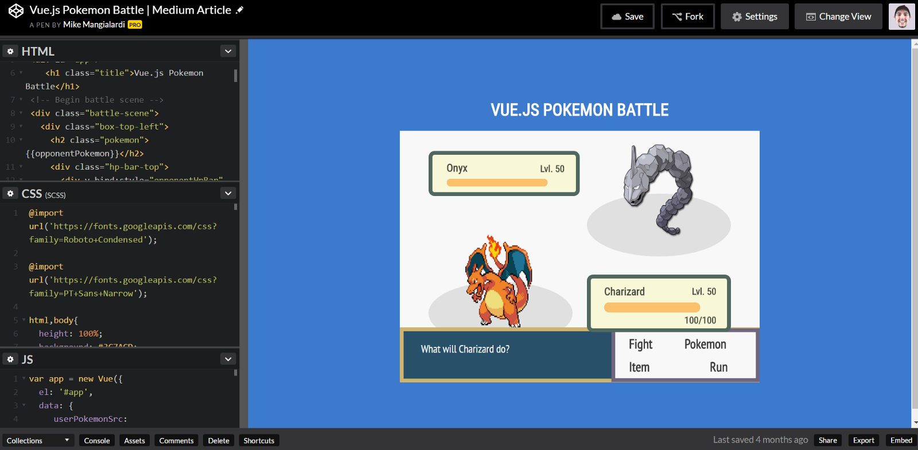Image resolution: width=918 pixels, height=450 pixels.
Task: Click Onyx's orange HP bar
Action: coord(497,183)
